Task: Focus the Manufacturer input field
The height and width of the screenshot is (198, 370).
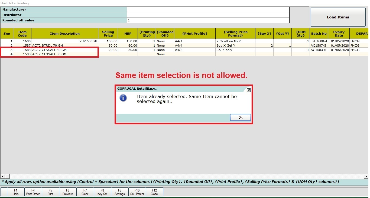Action: 208,9
